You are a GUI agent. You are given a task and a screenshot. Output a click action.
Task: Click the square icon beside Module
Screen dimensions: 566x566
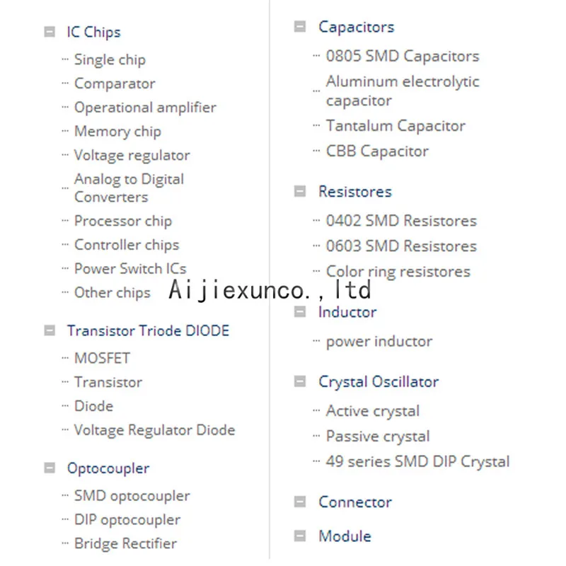pyautogui.click(x=301, y=536)
